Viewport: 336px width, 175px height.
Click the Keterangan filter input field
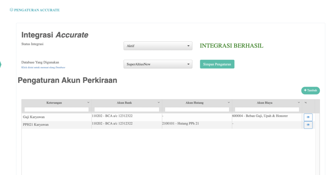[56, 109]
